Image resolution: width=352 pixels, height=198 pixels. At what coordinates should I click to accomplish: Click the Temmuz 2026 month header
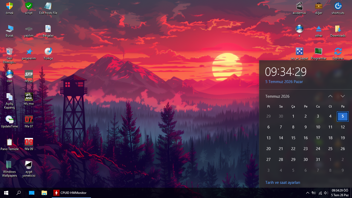coord(277,96)
